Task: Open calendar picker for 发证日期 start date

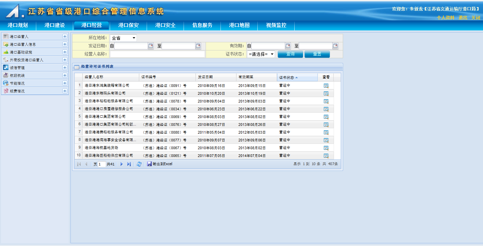Action: 151,46
